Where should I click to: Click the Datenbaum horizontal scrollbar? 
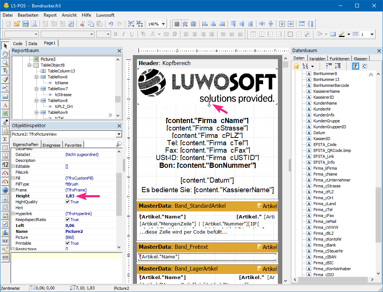[333, 279]
